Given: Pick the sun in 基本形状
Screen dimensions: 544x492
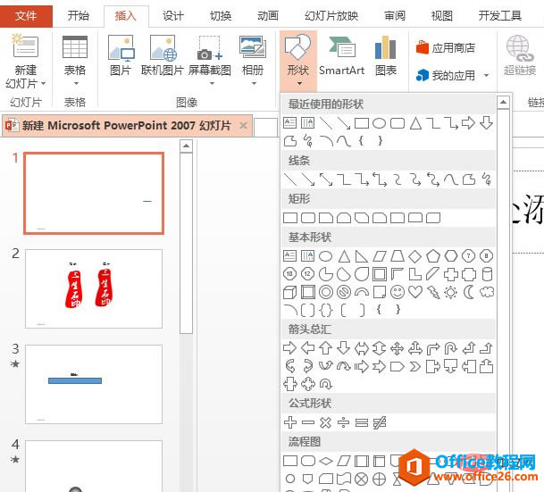Looking at the screenshot, I should (x=451, y=292).
